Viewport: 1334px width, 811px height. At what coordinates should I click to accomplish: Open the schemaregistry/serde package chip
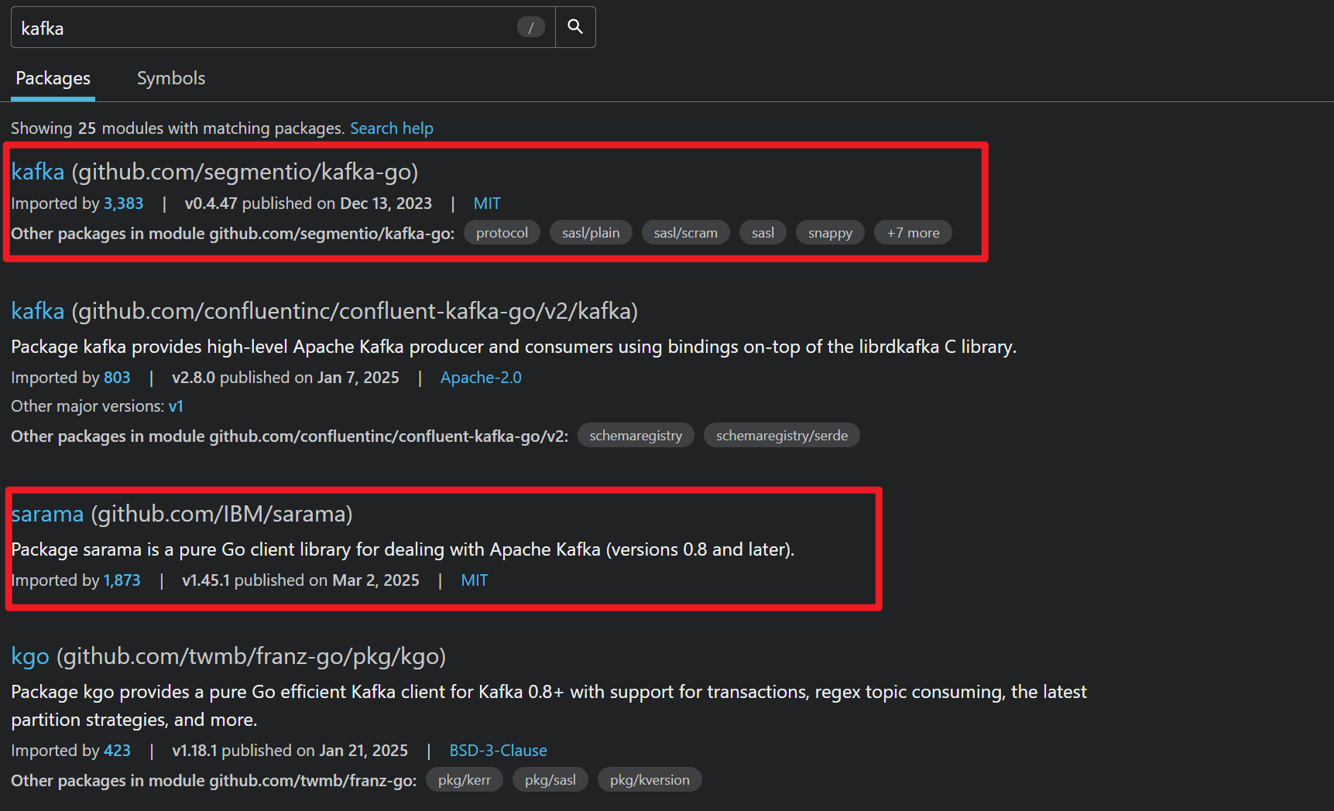point(781,436)
